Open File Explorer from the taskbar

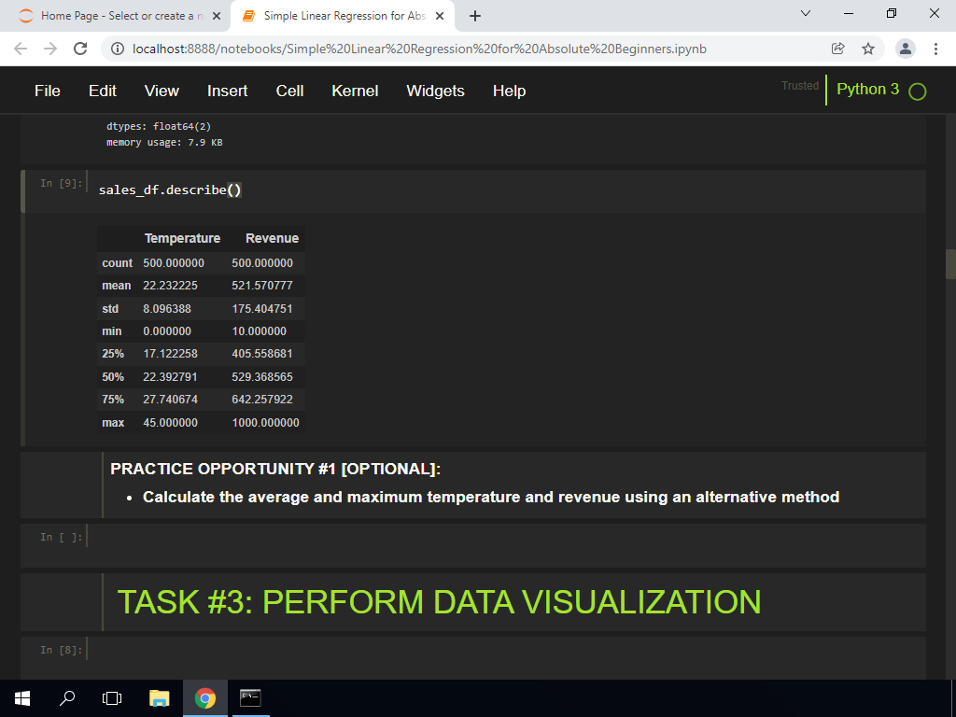159,698
